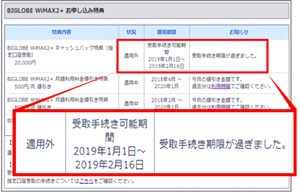300x192 pixels.
Task: Select the '状況' column header
Action: [x=131, y=32]
